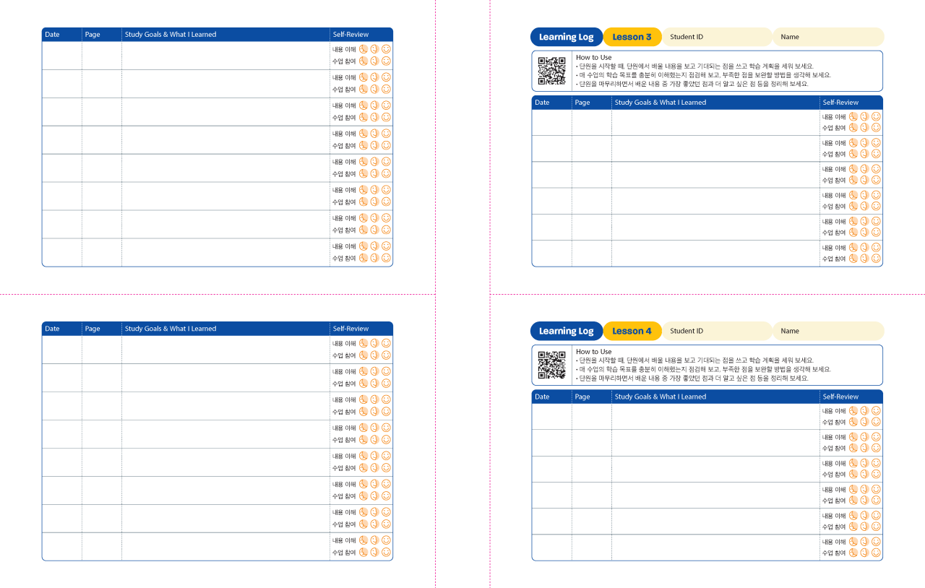Select the Lesson 4 yellow label

click(x=632, y=331)
